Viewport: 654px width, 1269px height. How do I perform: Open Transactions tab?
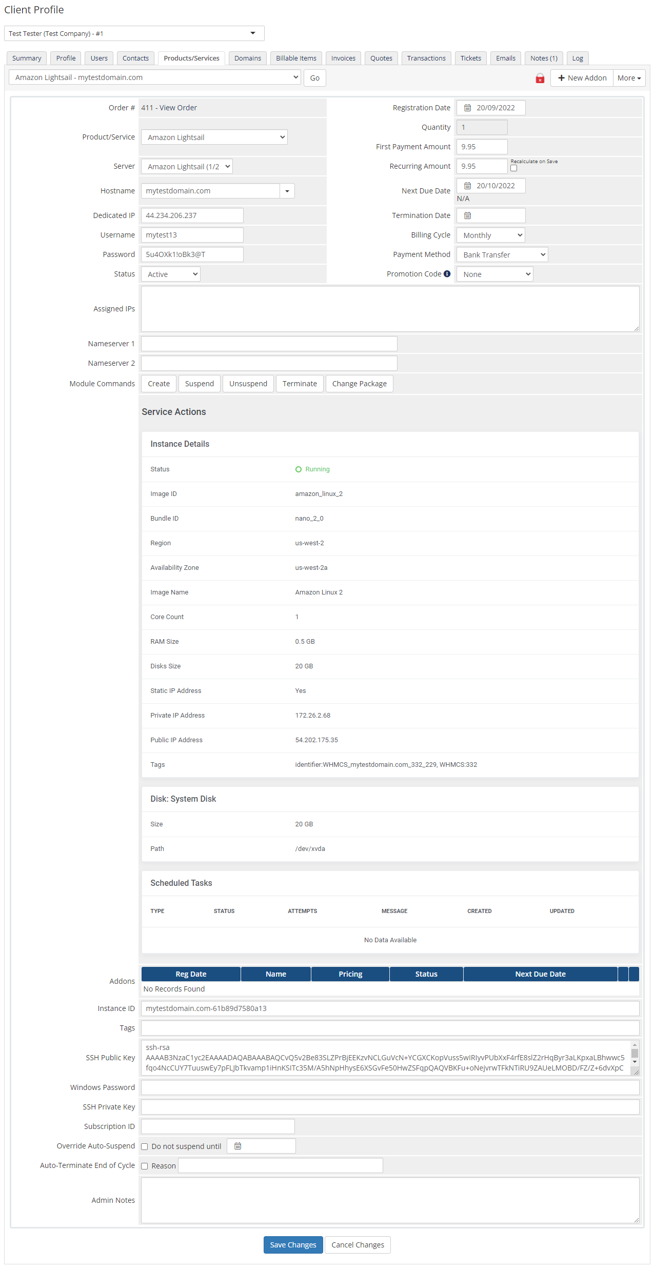coord(426,58)
